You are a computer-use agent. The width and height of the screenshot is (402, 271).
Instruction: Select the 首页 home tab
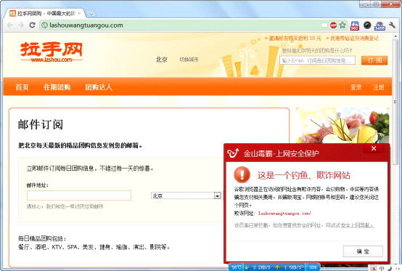click(22, 87)
